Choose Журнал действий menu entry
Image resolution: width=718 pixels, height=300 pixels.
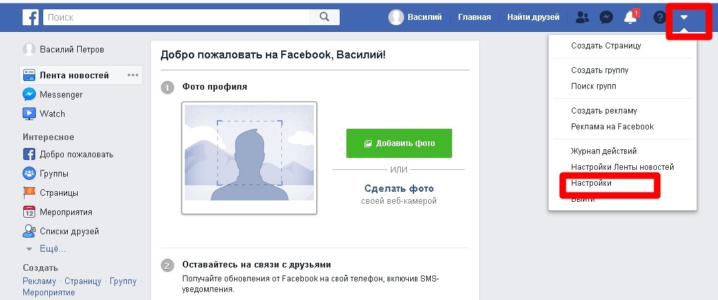pos(604,151)
